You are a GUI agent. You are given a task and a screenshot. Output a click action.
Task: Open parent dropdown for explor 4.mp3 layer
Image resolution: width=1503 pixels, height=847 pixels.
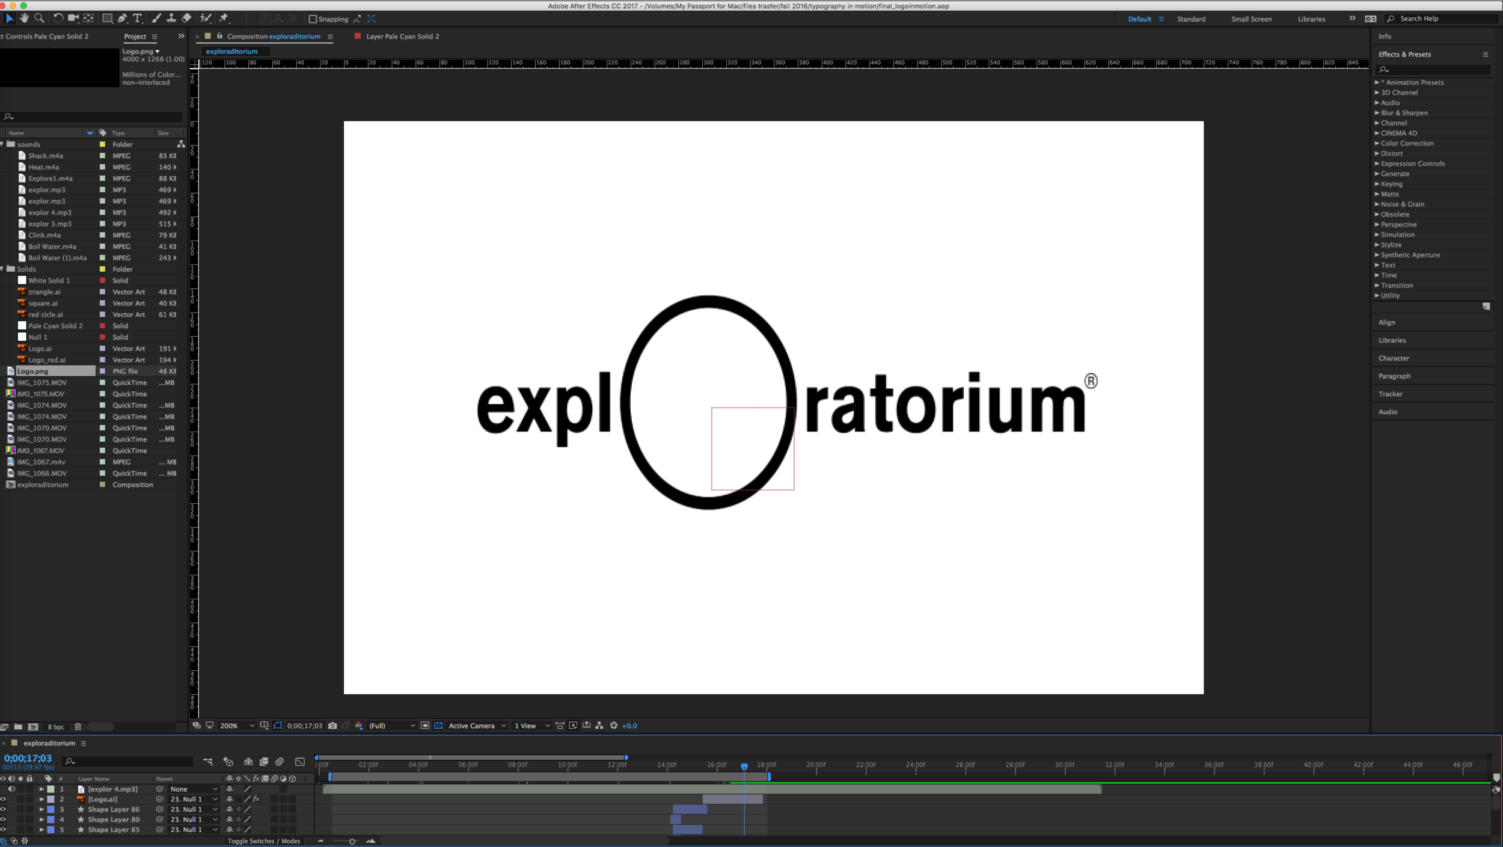point(194,789)
